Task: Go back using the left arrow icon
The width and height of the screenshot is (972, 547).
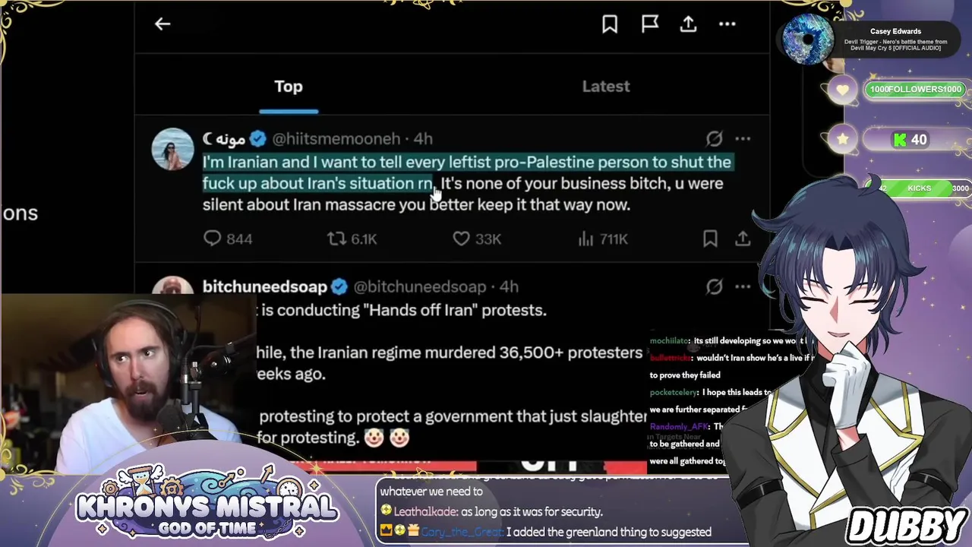Action: tap(163, 24)
